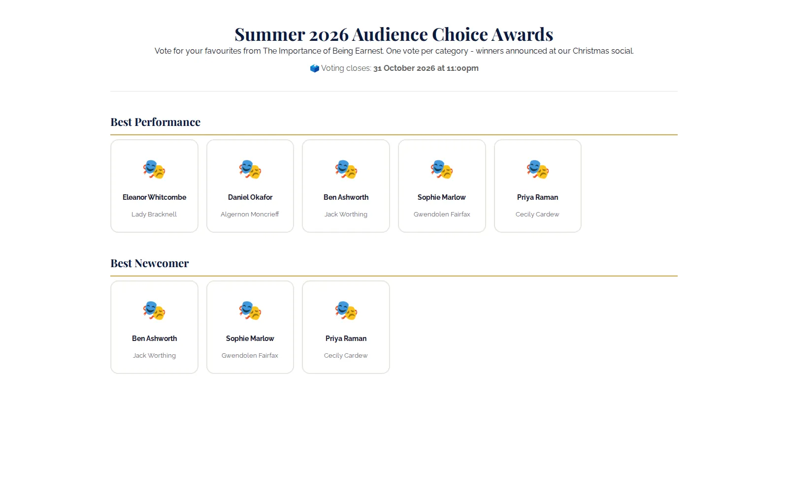Click Gwendolen Fairfax role in Best Performance
This screenshot has height=492, width=788.
442,215
